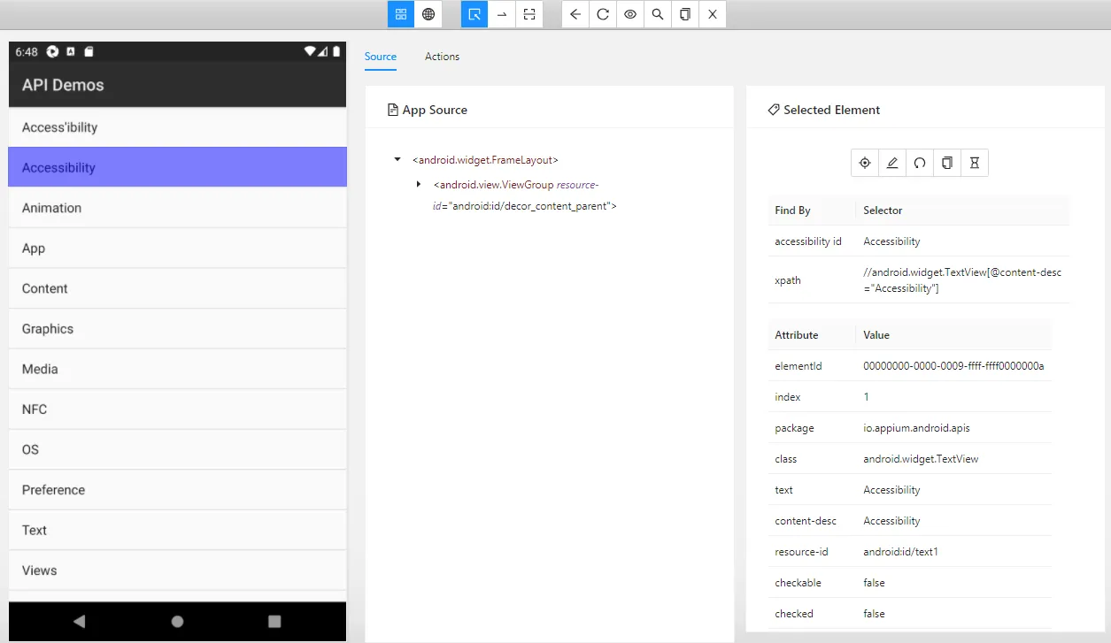Switch to the Actions tab
Screen dimensions: 1111x643
click(442, 56)
